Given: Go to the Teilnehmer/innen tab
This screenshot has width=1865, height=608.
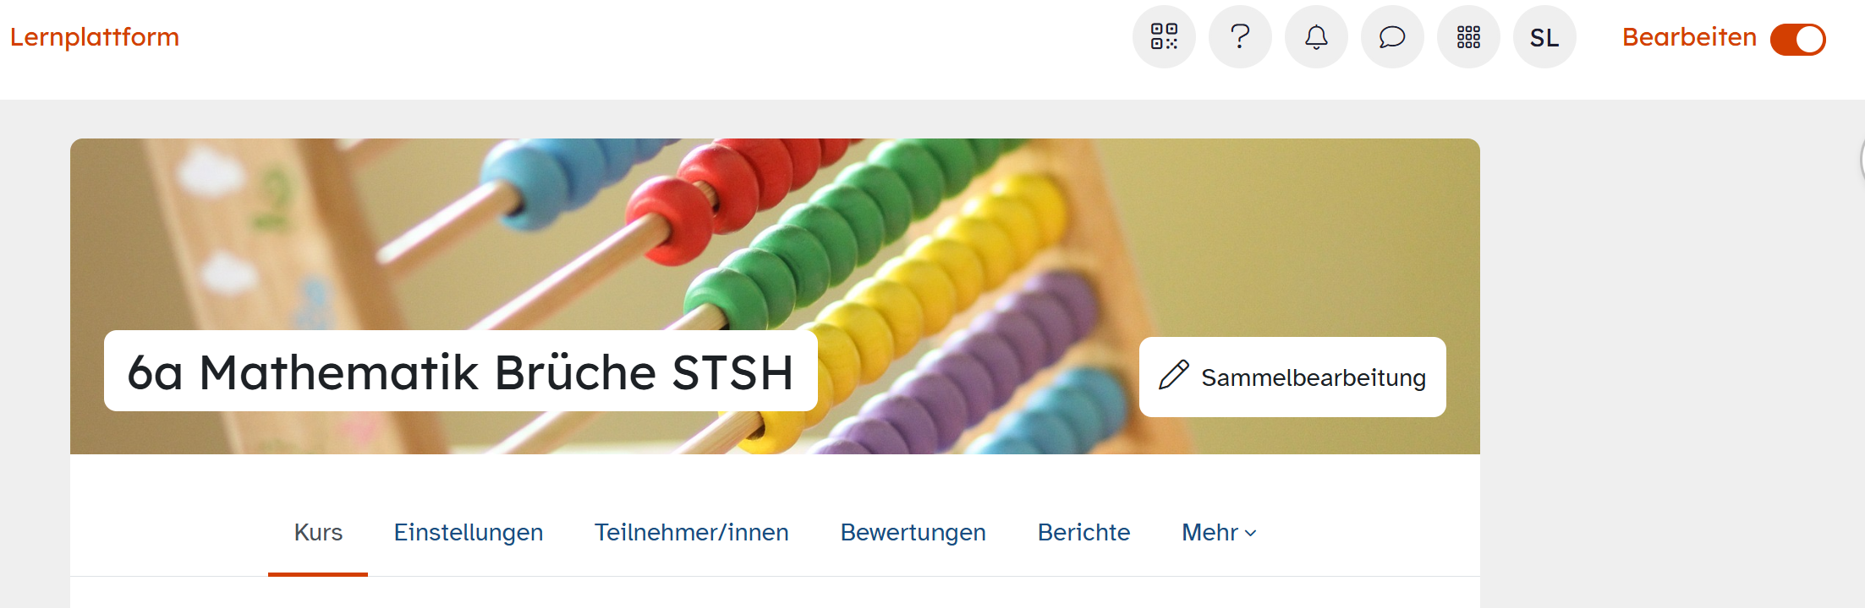Looking at the screenshot, I should 692,532.
